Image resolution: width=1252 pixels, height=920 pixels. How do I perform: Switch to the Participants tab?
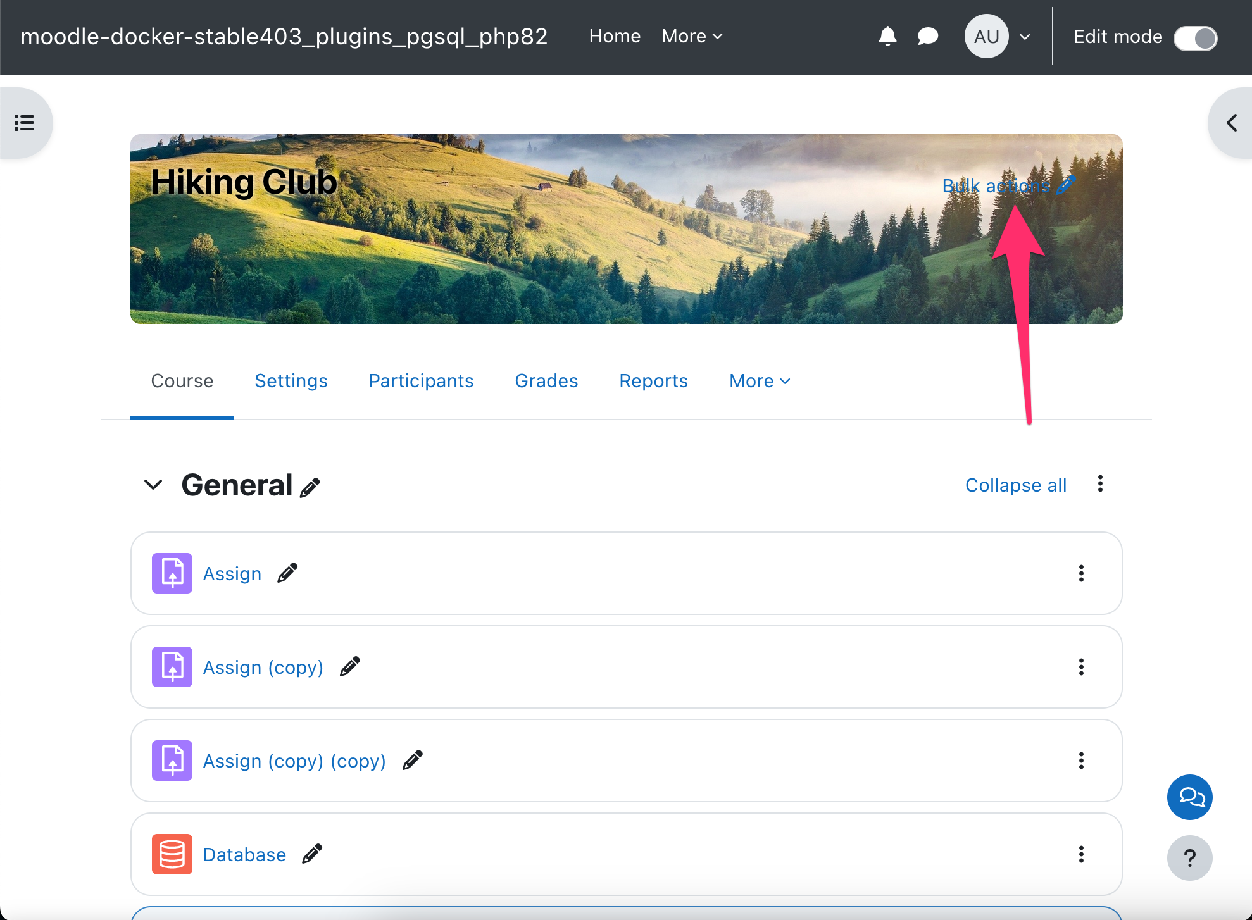click(421, 380)
